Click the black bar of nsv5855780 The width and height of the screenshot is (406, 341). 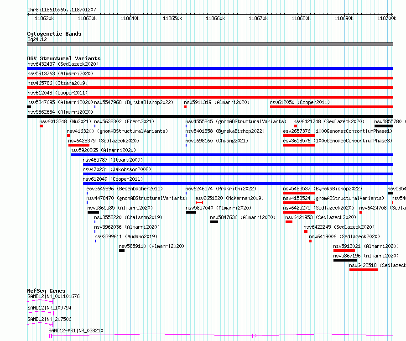[x=384, y=126]
